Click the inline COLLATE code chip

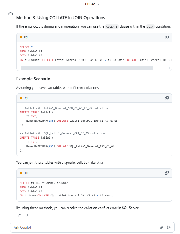coord(112,27)
